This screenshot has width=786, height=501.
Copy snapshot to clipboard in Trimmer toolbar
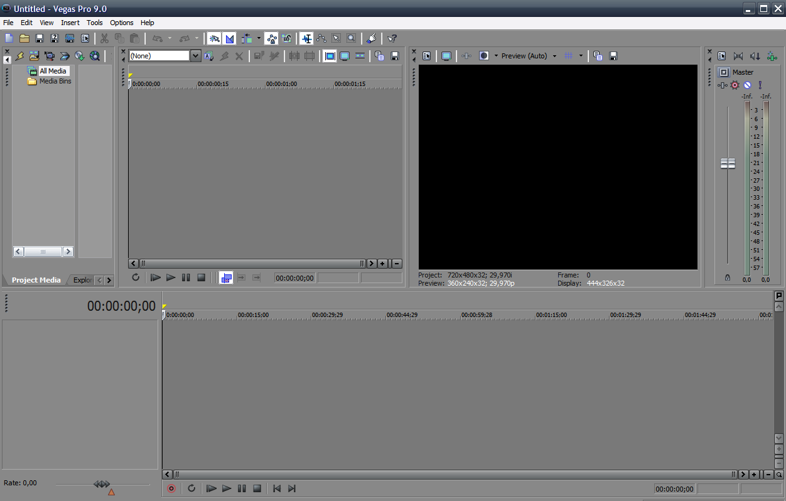[x=379, y=56]
